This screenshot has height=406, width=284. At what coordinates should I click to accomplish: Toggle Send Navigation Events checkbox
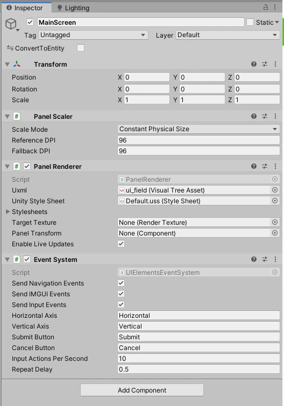click(x=121, y=283)
